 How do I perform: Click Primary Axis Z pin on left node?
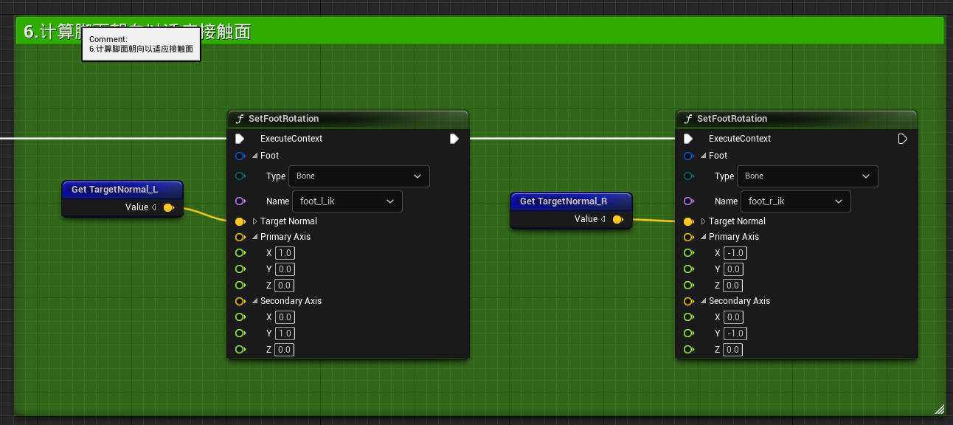tap(240, 286)
